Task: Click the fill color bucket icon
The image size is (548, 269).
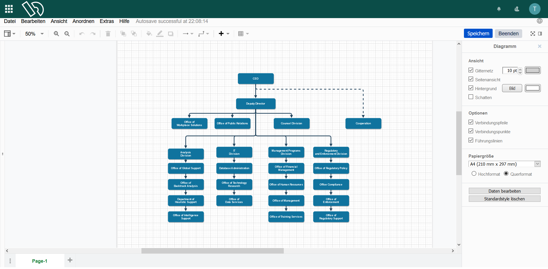Action: [x=149, y=34]
